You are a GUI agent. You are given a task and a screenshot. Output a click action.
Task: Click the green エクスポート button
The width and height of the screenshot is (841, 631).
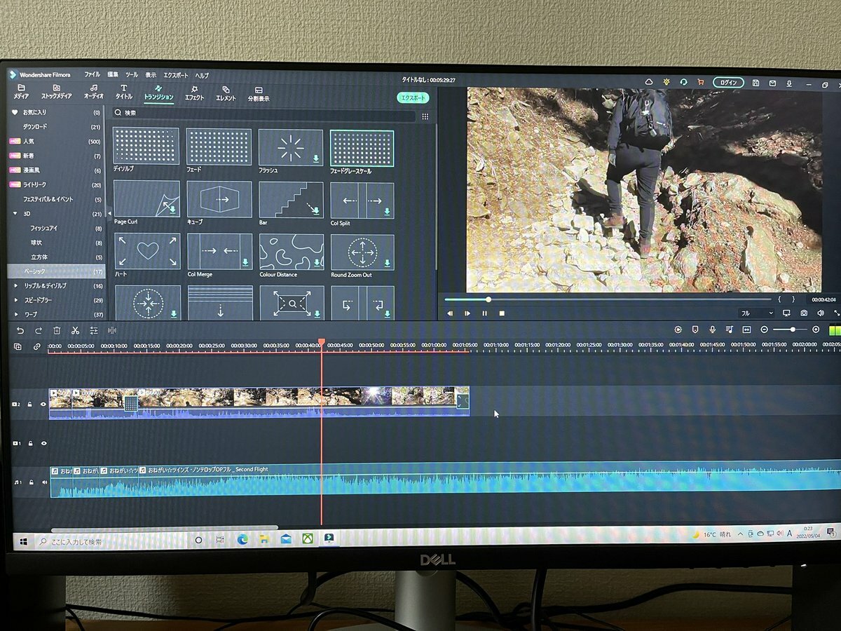[413, 98]
